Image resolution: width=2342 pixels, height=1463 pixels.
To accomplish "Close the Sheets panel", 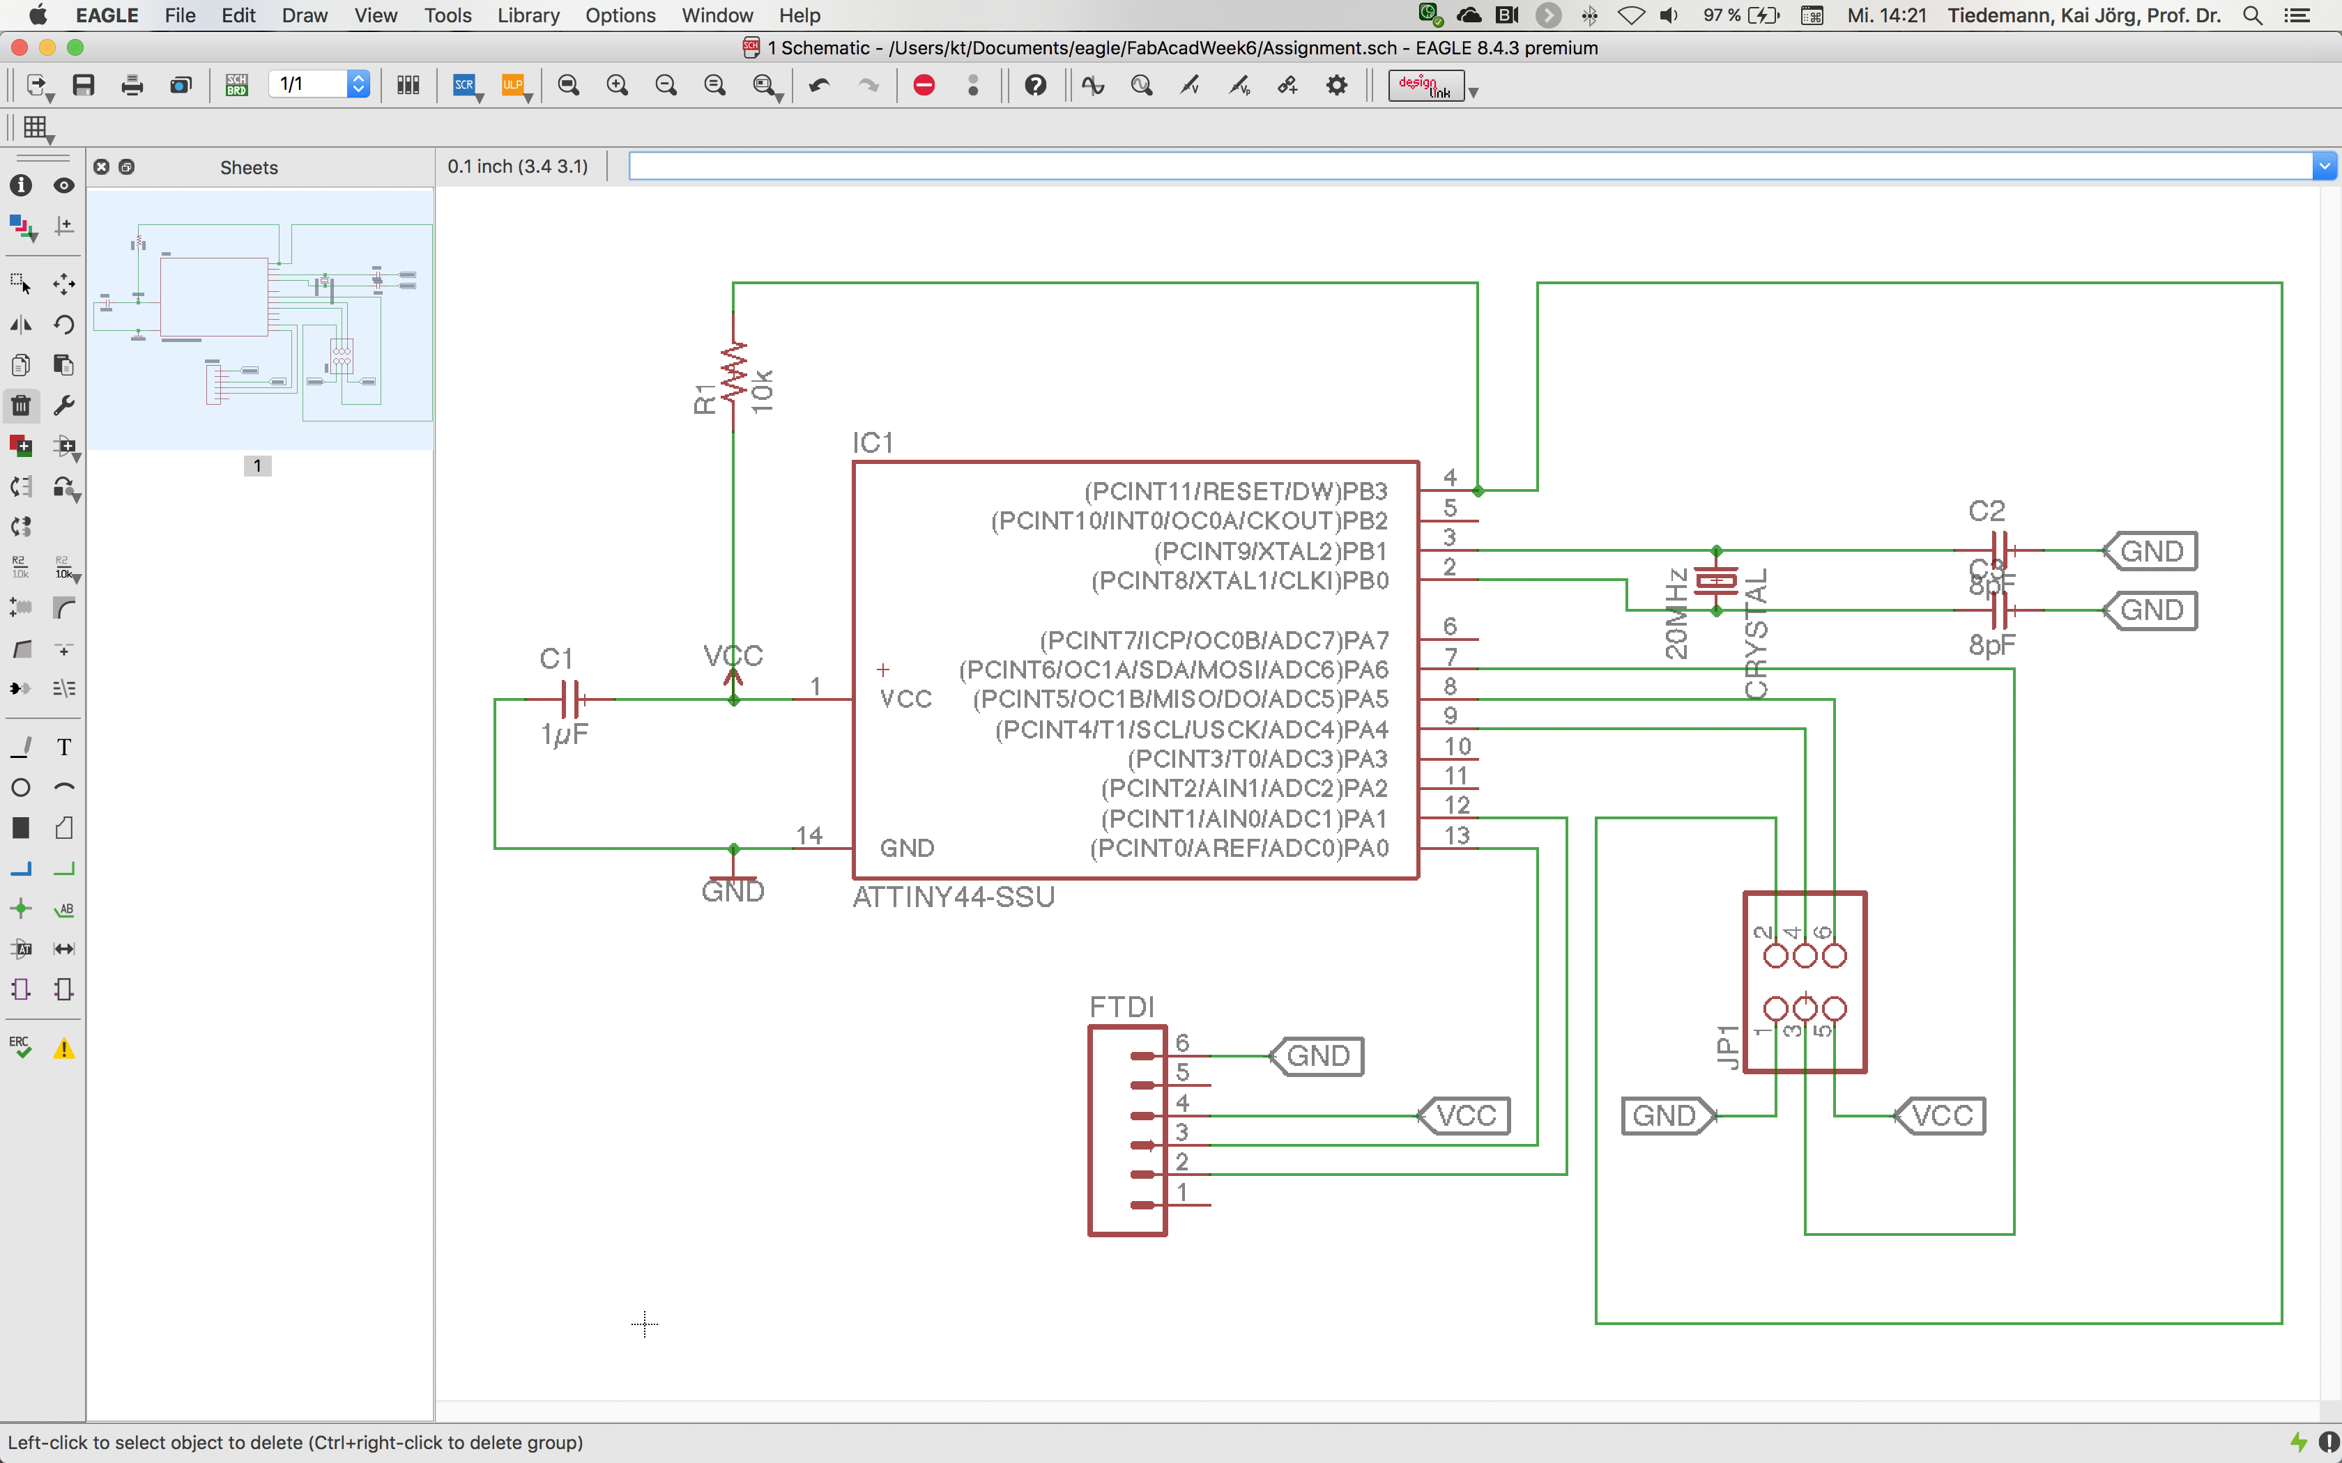I will pos(102,167).
